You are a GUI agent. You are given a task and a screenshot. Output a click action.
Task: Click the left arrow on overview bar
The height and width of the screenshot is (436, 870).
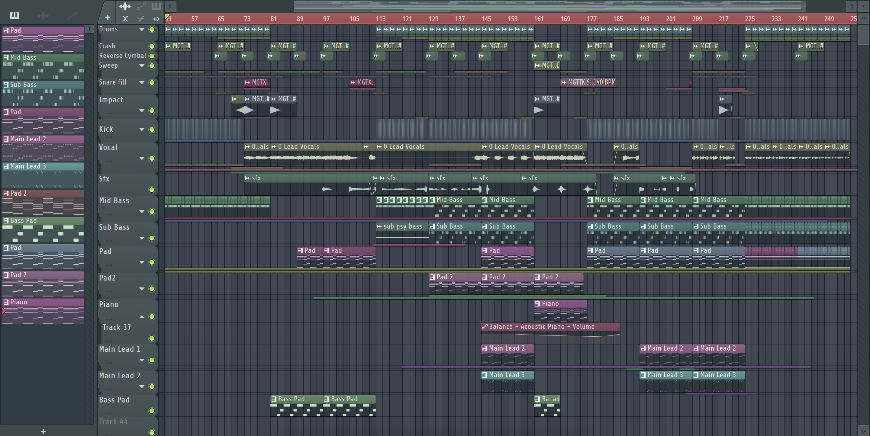(170, 6)
